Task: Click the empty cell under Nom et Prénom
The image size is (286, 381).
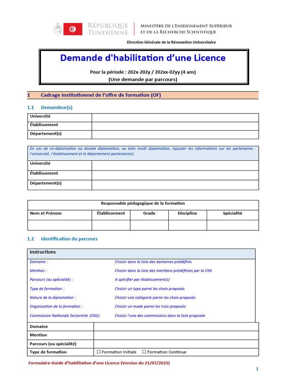Action: [x=60, y=225]
